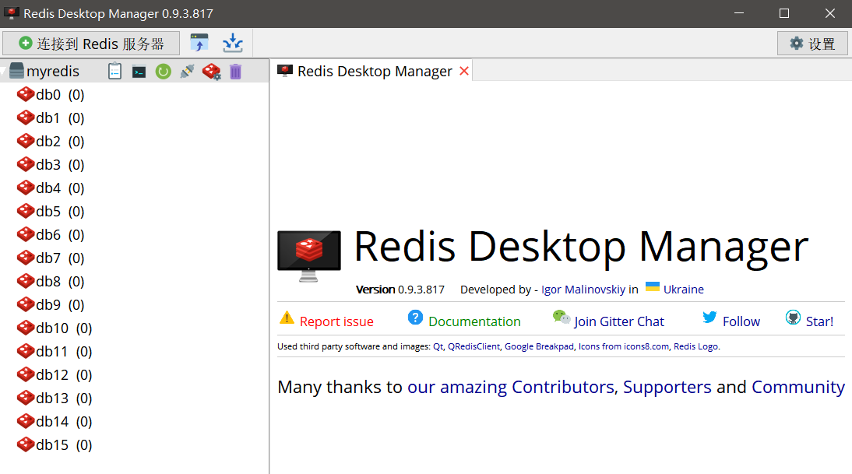Open the console terminal icon
This screenshot has height=474, width=852.
tap(139, 72)
